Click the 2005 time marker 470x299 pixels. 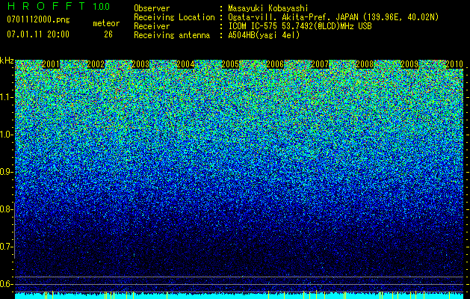click(x=230, y=64)
